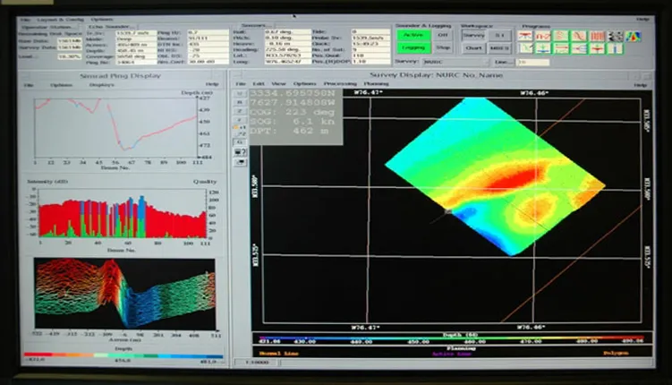Open the main window Options menu
Screen dimensions: 672x385
[102, 20]
